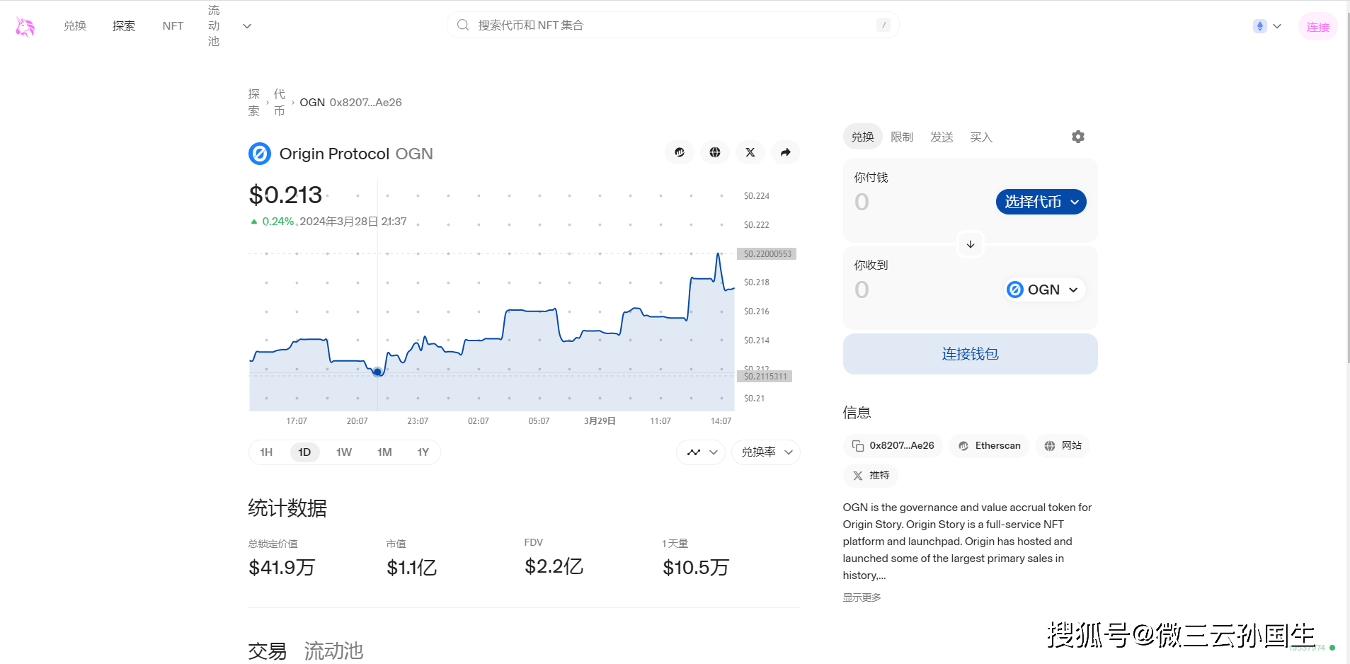
Task: Switch to the 限制 tab
Action: (x=902, y=137)
